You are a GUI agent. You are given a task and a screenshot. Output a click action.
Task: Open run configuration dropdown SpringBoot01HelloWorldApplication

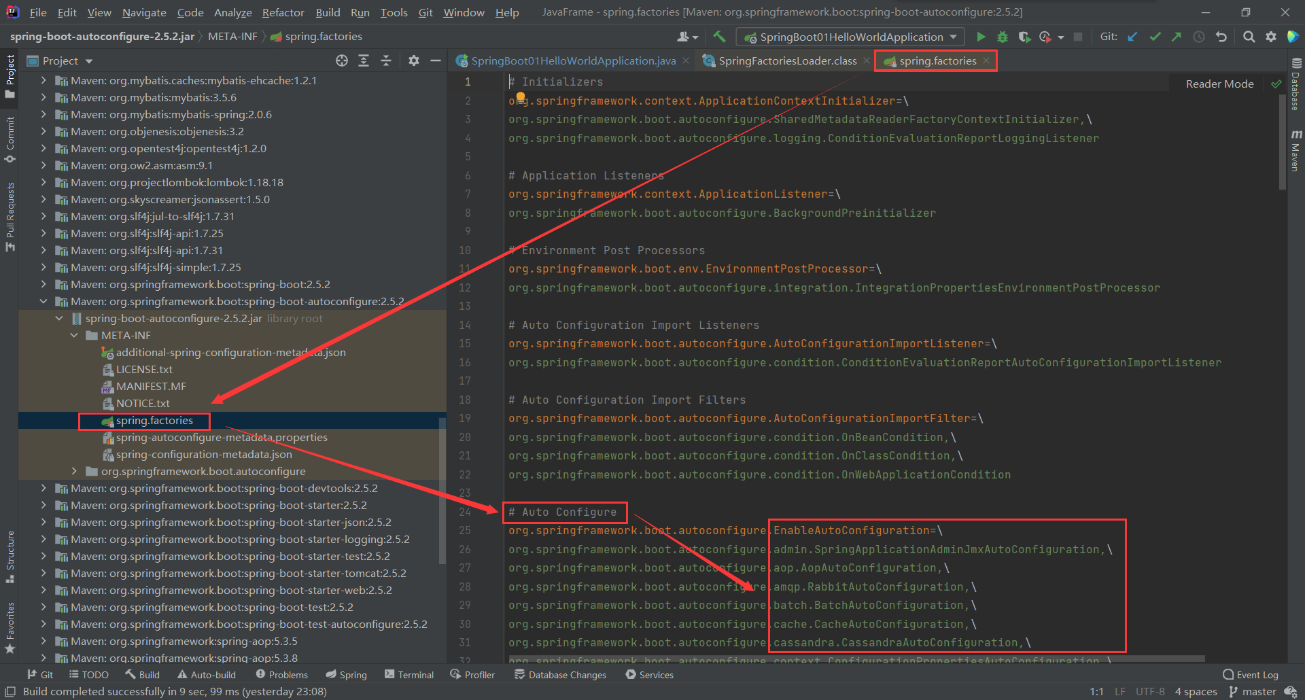(x=851, y=37)
